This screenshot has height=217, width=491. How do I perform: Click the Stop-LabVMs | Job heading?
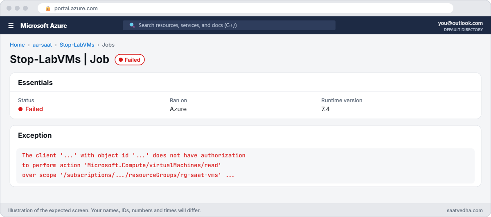tap(60, 59)
